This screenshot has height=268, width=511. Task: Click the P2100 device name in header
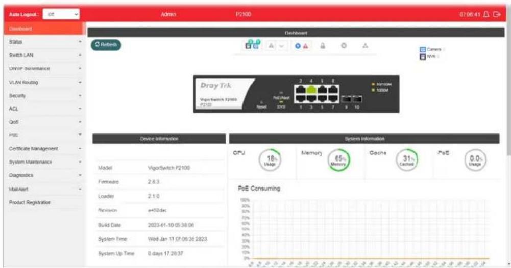243,14
